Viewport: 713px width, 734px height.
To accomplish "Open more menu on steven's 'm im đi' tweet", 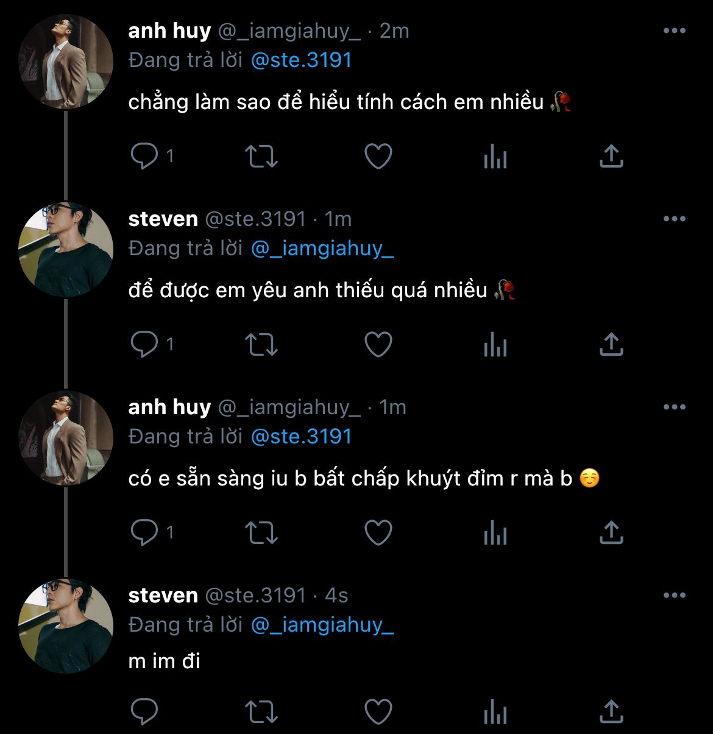I will 674,596.
